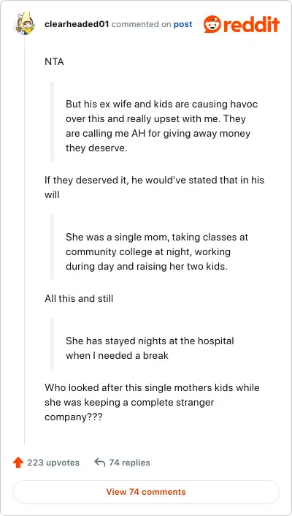The width and height of the screenshot is (292, 516).
Task: Click the clearheaded01 user avatar
Action: (26, 24)
